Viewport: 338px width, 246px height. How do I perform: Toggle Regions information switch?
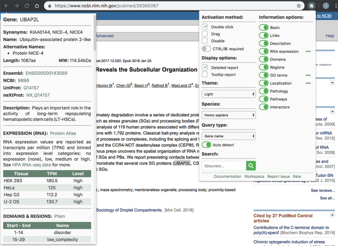pyautogui.click(x=263, y=67)
